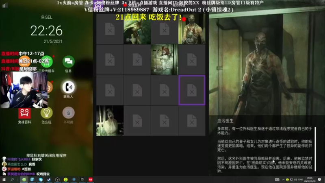
Task: Open the small blue circle taskbar app
Action: click(74, 179)
